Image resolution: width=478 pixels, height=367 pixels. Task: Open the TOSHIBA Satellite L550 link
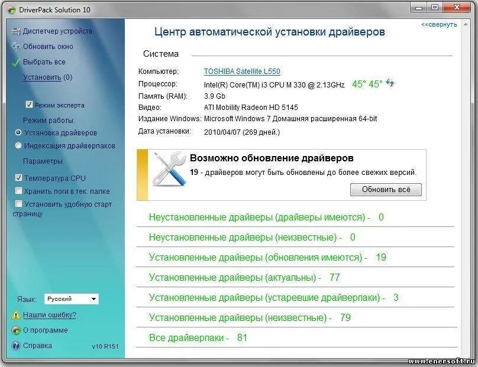242,72
